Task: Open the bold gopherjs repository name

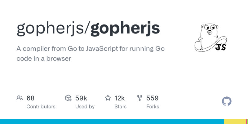Action: [125, 28]
